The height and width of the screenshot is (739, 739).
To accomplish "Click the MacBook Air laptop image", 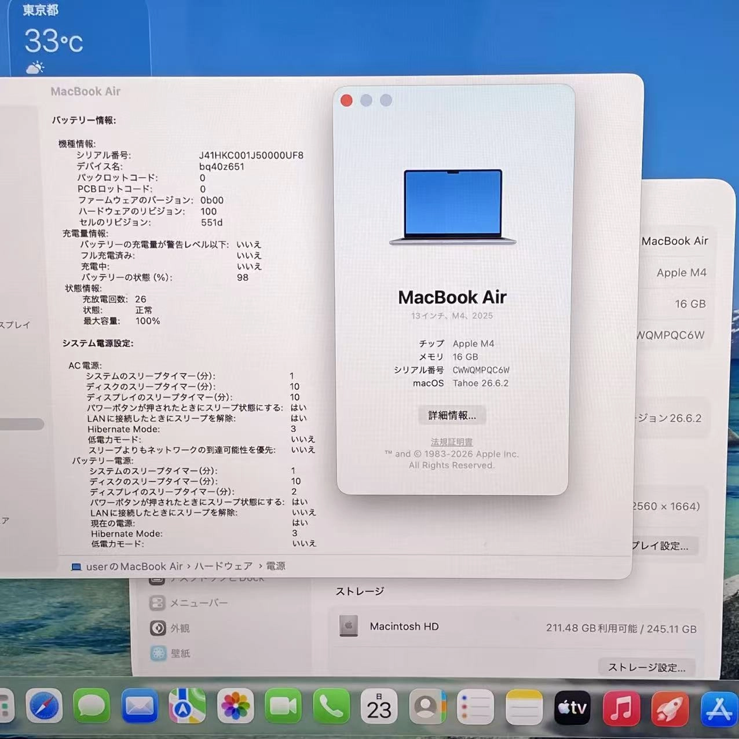I will 453,207.
